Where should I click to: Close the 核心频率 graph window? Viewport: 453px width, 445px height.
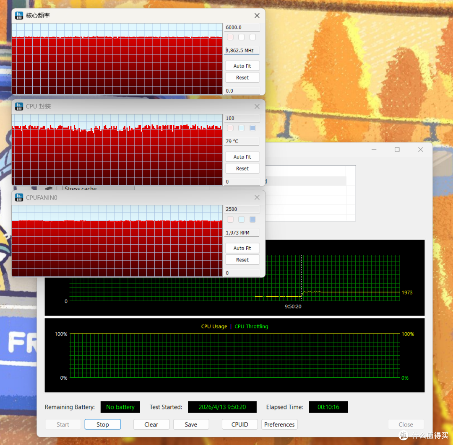pyautogui.click(x=257, y=16)
